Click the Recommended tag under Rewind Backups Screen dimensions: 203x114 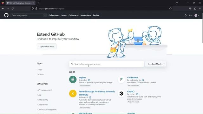click(85, 107)
